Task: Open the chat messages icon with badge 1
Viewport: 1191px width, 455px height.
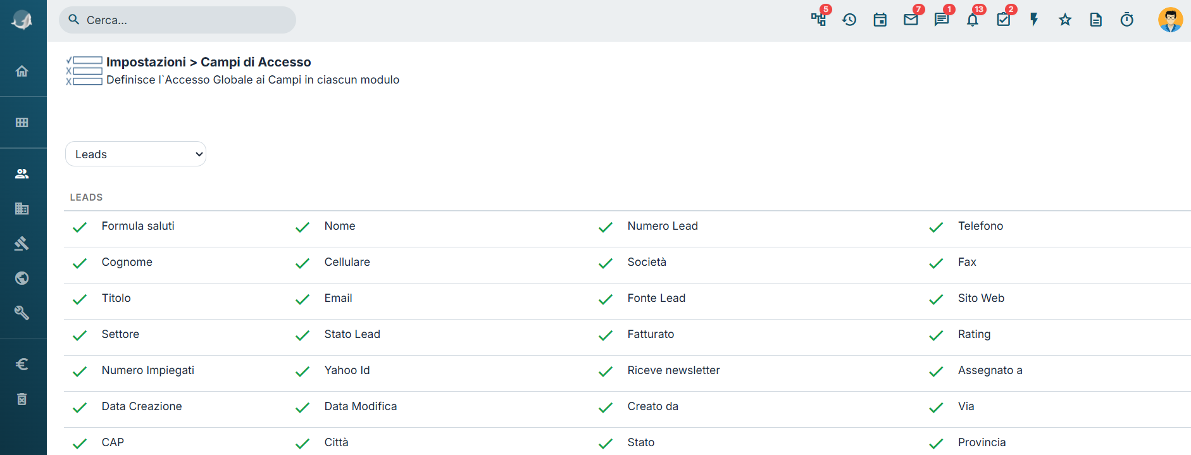Action: tap(942, 20)
